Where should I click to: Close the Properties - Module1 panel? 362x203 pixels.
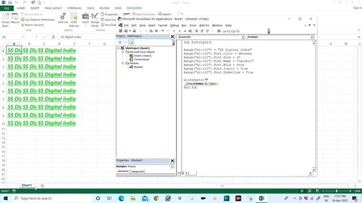[x=172, y=161]
